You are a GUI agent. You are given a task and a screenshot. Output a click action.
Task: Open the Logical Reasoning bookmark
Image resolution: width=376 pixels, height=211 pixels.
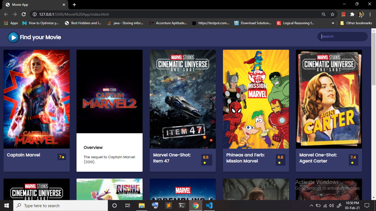pos(296,23)
